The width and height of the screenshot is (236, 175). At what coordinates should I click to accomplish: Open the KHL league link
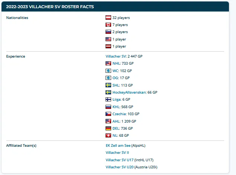click(x=116, y=107)
